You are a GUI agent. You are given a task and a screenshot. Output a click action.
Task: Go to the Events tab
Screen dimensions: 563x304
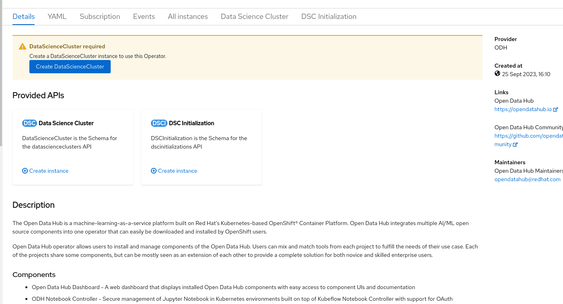click(144, 17)
